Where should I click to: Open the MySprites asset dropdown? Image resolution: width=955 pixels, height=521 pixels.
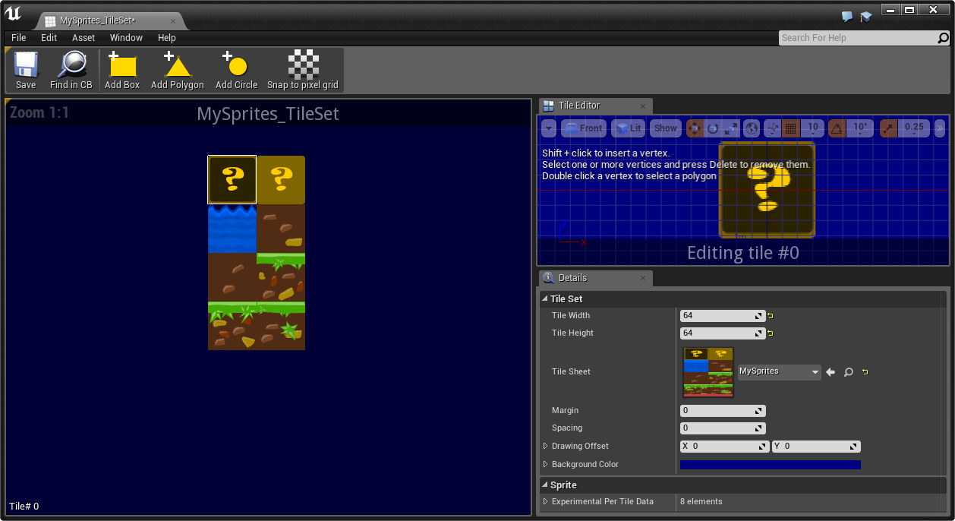coord(780,372)
